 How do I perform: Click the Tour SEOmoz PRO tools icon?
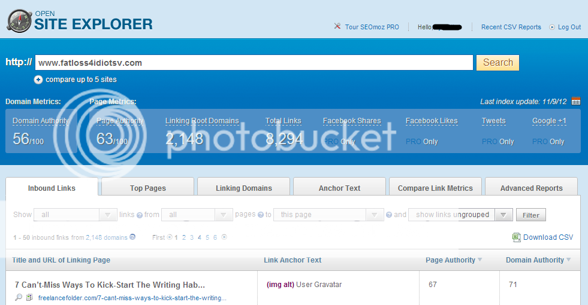(337, 26)
